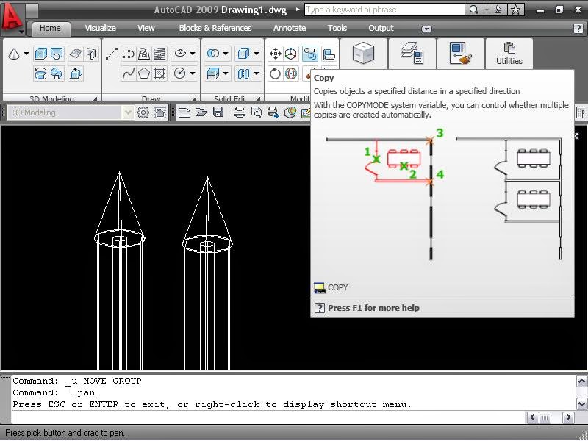Image resolution: width=588 pixels, height=441 pixels.
Task: Expand the Solid Editing panel title arrow
Action: click(259, 99)
